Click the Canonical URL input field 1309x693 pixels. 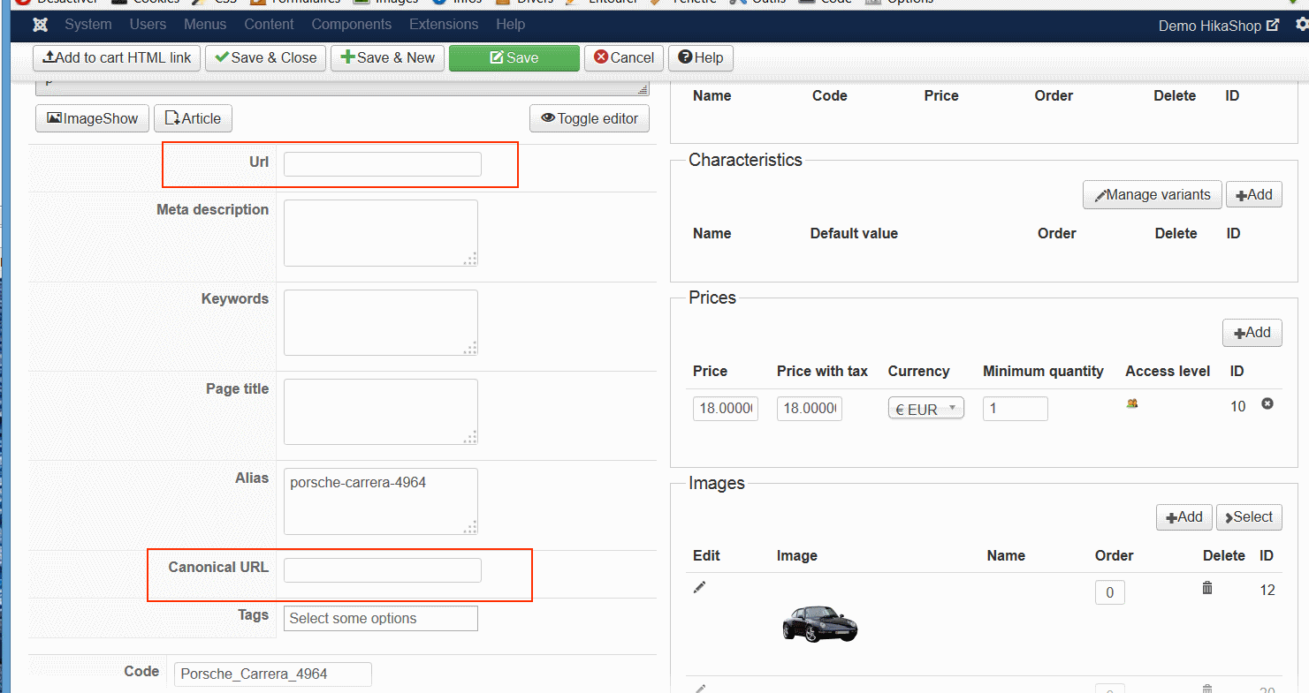tap(383, 570)
